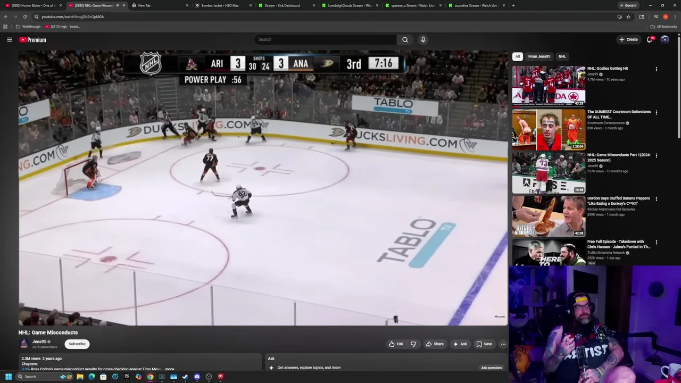
Task: Open options menu for Goalies Getting Hit
Action: [656, 69]
